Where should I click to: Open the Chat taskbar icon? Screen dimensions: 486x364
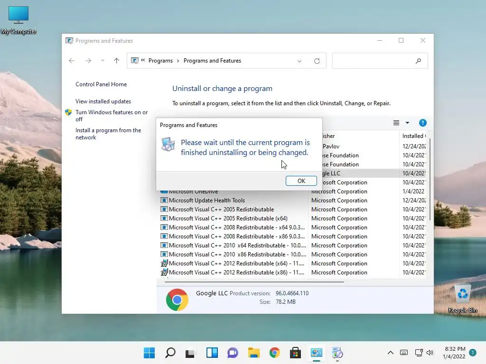(233, 353)
